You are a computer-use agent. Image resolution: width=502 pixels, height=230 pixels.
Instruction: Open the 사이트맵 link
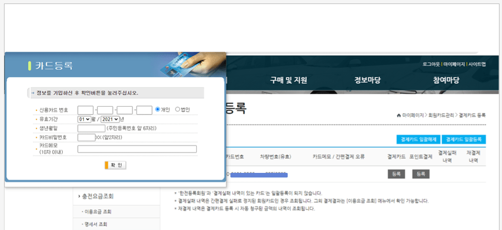[x=477, y=64]
